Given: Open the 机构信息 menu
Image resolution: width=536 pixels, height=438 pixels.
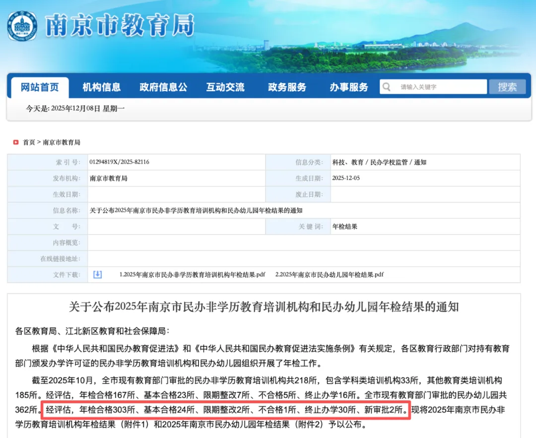Looking at the screenshot, I should [x=102, y=87].
